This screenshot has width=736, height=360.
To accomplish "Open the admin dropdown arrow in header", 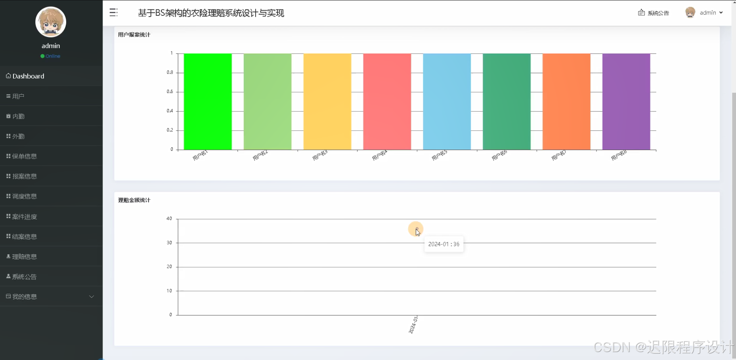I will tap(721, 13).
